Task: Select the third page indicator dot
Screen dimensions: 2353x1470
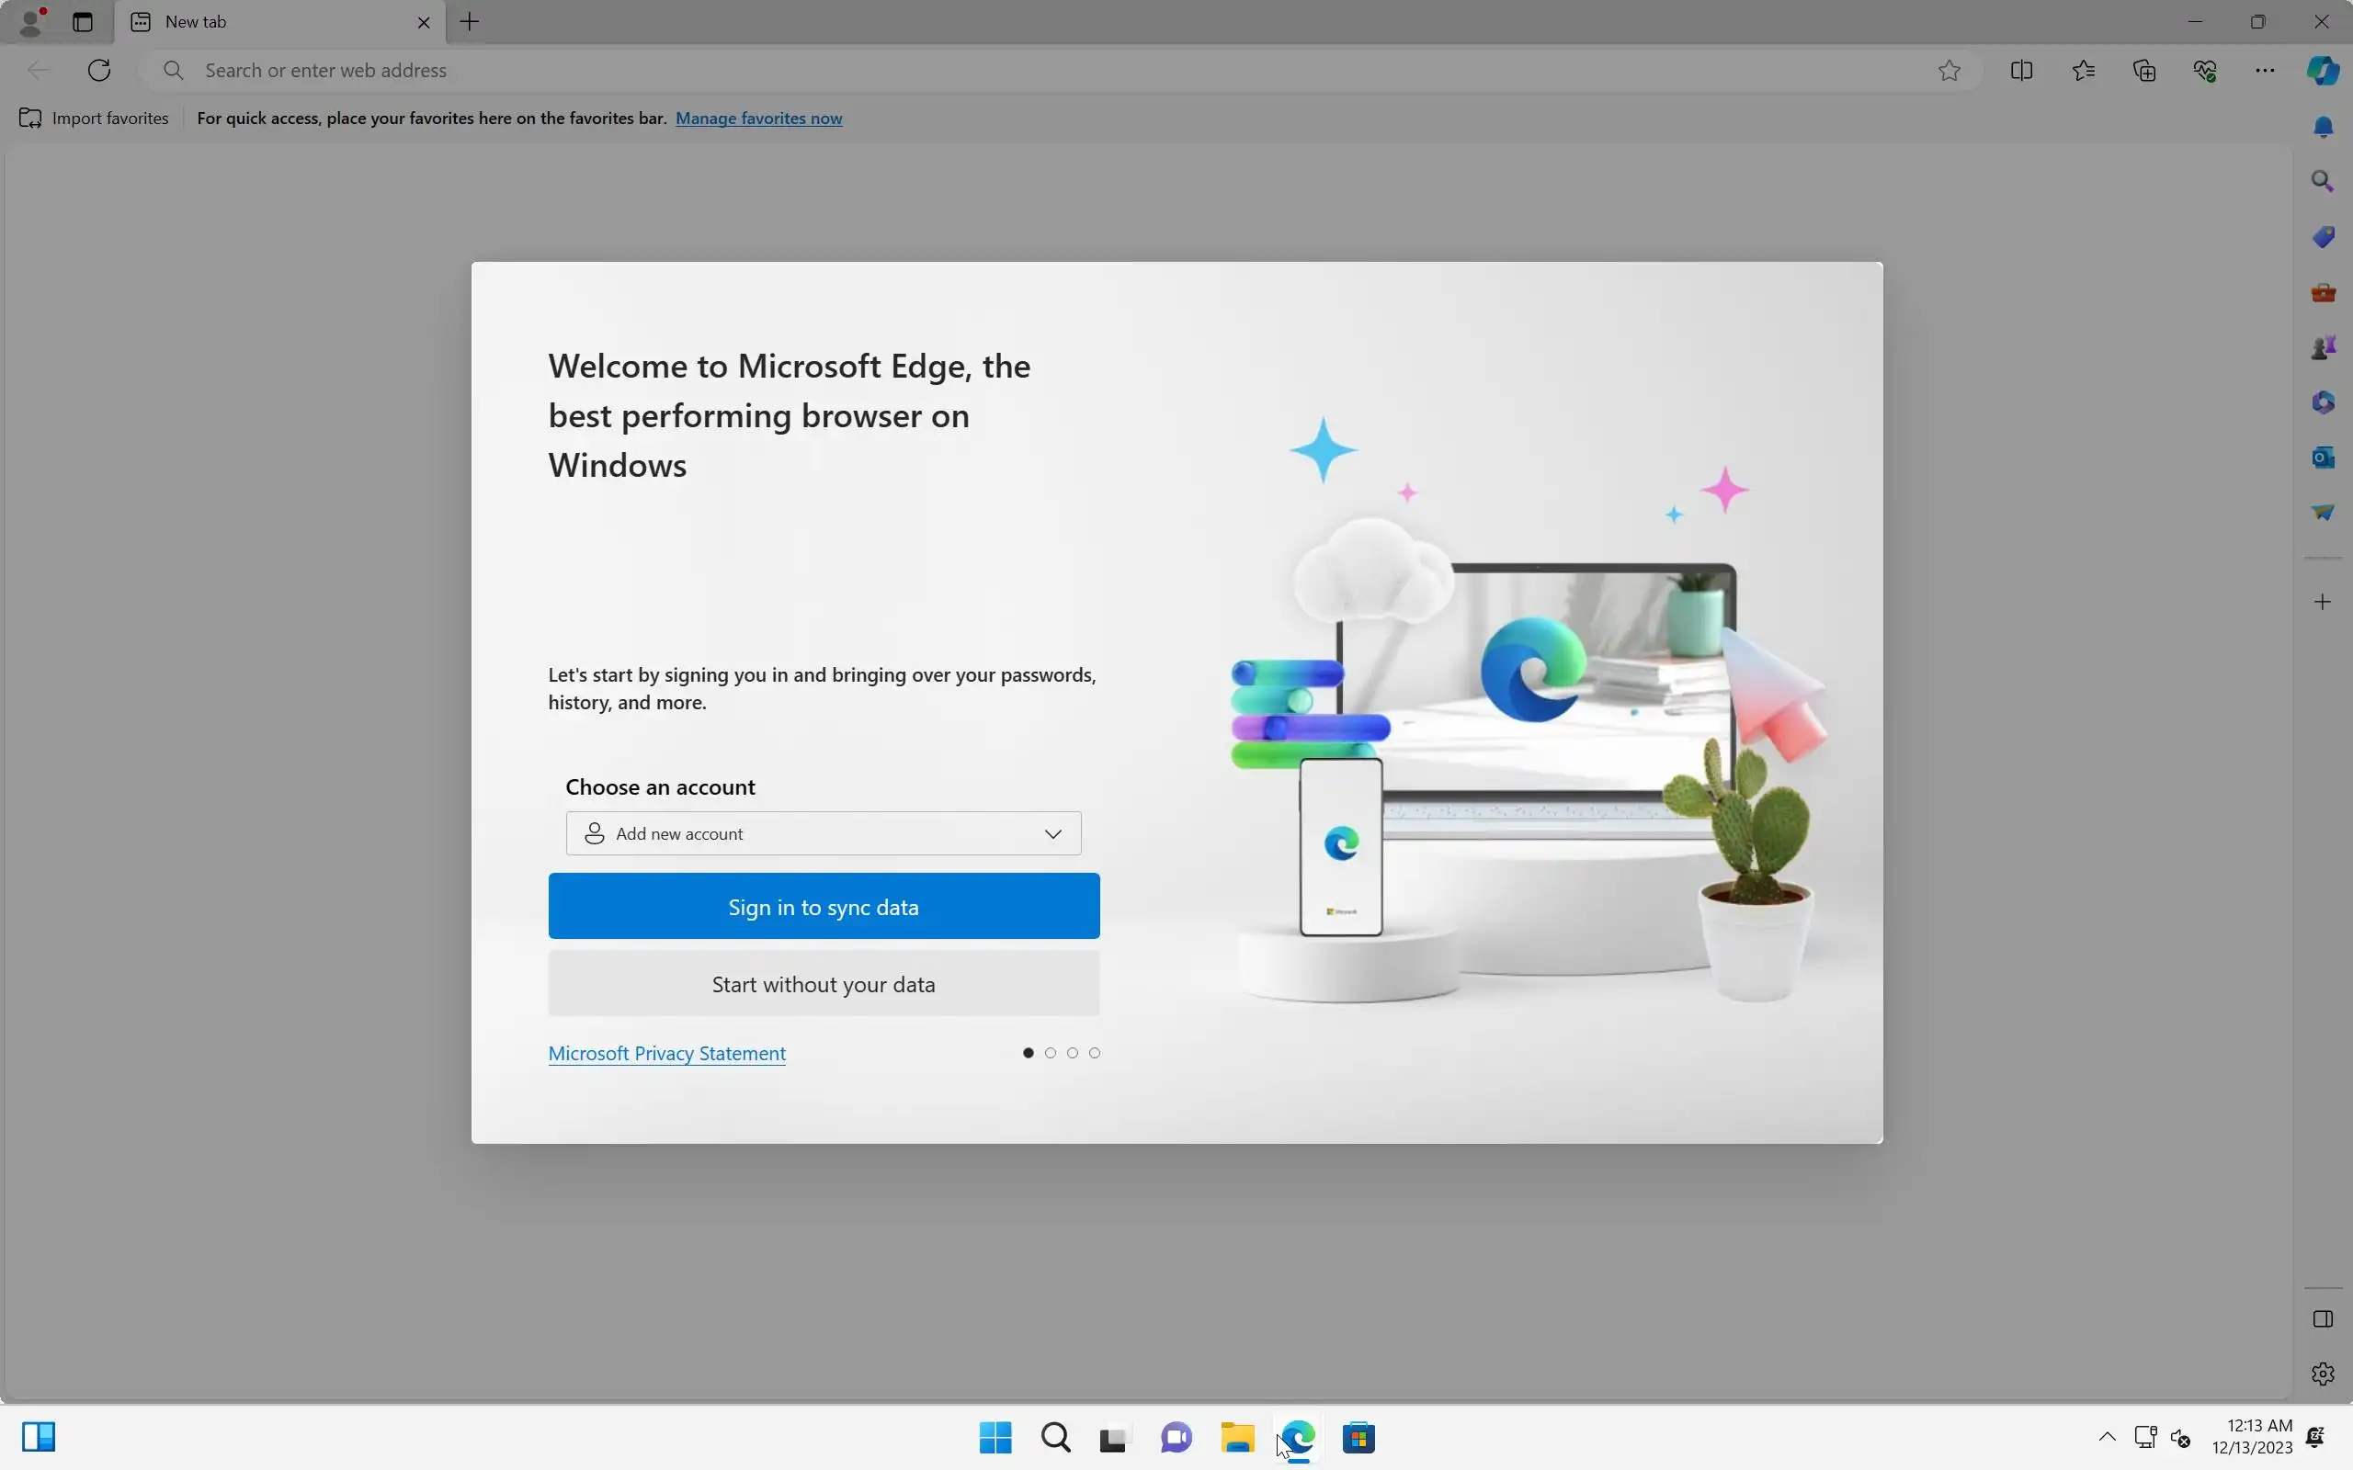Action: click(x=1073, y=1053)
